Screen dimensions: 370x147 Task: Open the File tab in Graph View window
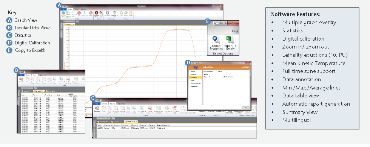click(63, 9)
